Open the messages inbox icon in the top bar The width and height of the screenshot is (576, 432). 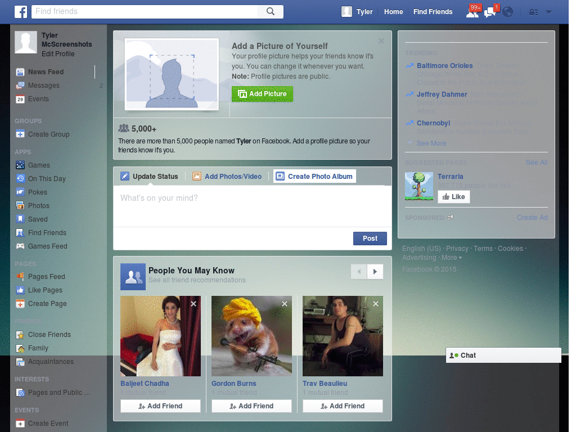click(x=490, y=12)
